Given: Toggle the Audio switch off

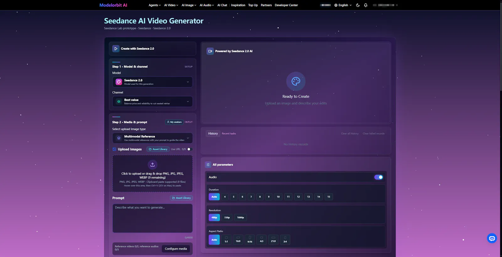Looking at the screenshot, I should point(379,177).
